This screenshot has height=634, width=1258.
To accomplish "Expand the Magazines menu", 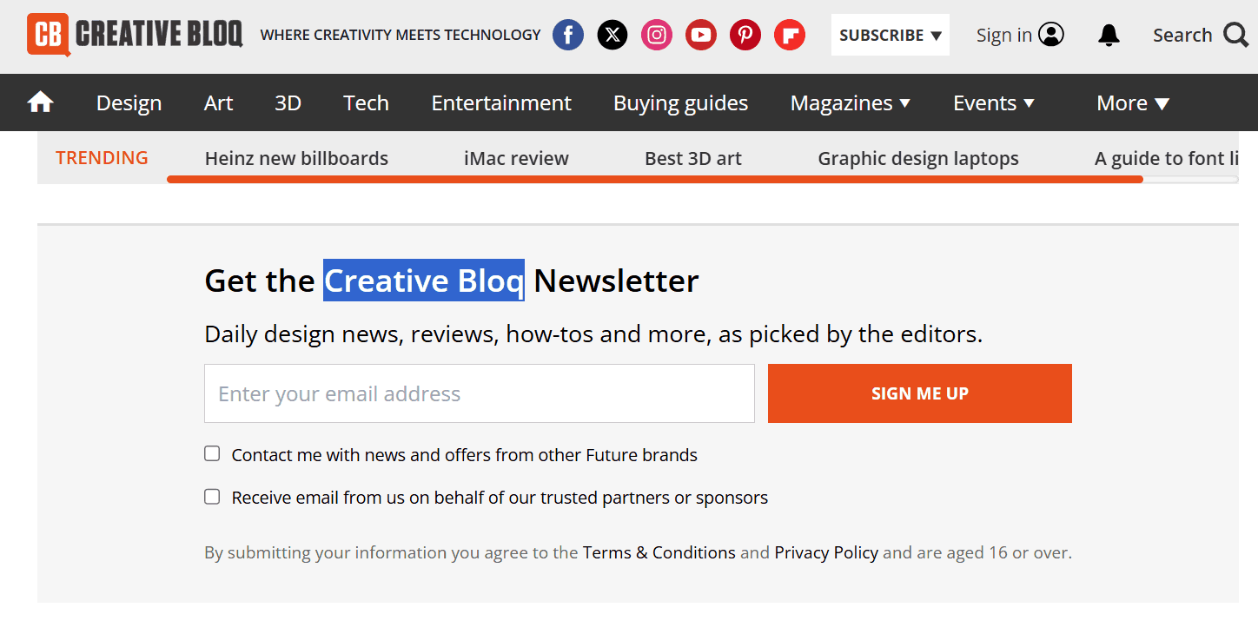I will point(850,102).
